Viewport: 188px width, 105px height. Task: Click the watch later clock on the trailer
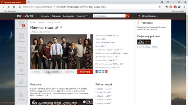(x=84, y=102)
